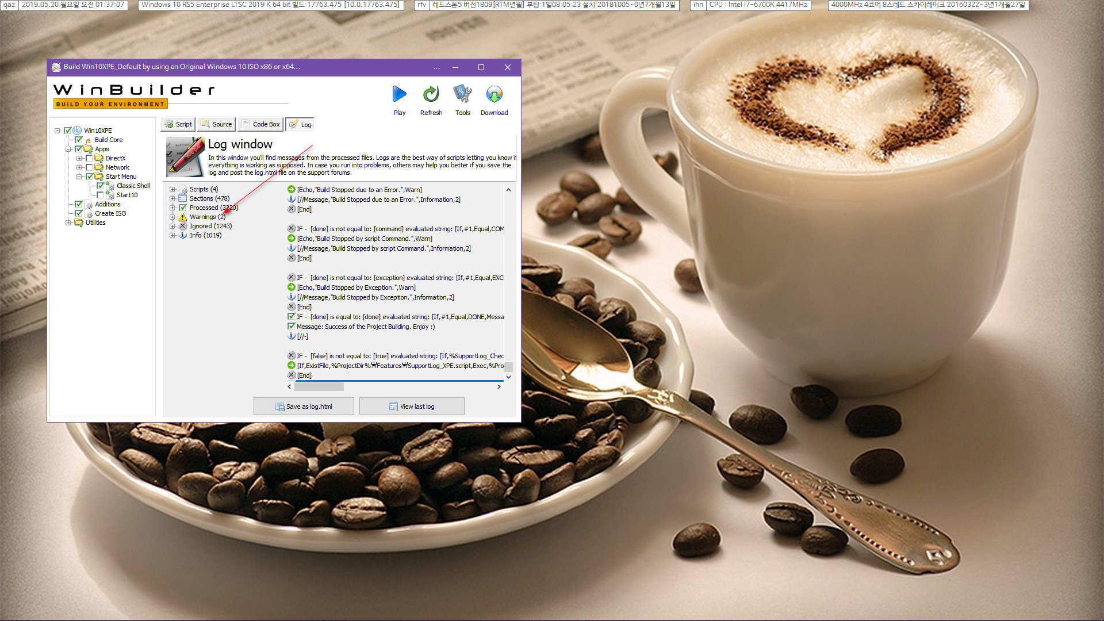The height and width of the screenshot is (621, 1104).
Task: Expand the Warnings (2) log section
Action: coord(172,217)
